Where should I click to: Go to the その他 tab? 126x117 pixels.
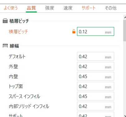(x=111, y=8)
